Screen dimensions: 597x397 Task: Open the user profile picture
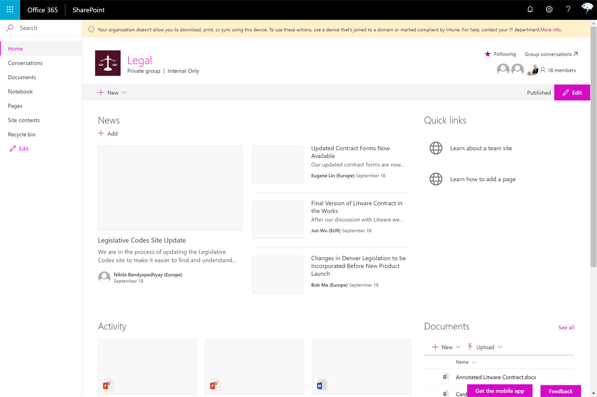(587, 9)
